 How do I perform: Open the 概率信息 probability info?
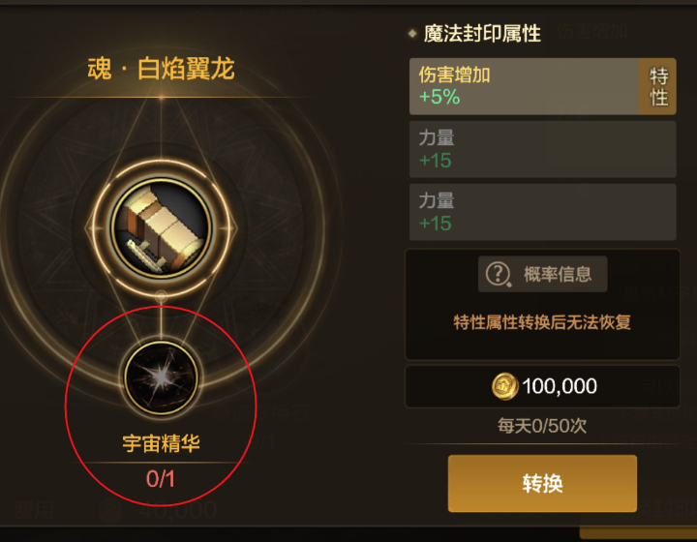click(x=542, y=274)
